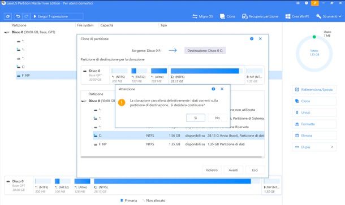The image size is (345, 205).
Task: Open the Migra OS tool
Action: pos(202,16)
